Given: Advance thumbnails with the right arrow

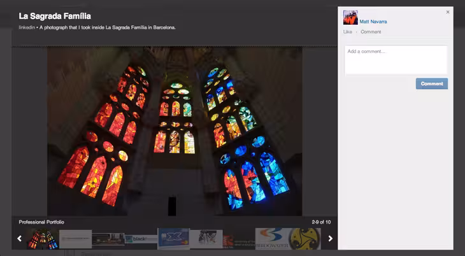Looking at the screenshot, I should (330, 239).
